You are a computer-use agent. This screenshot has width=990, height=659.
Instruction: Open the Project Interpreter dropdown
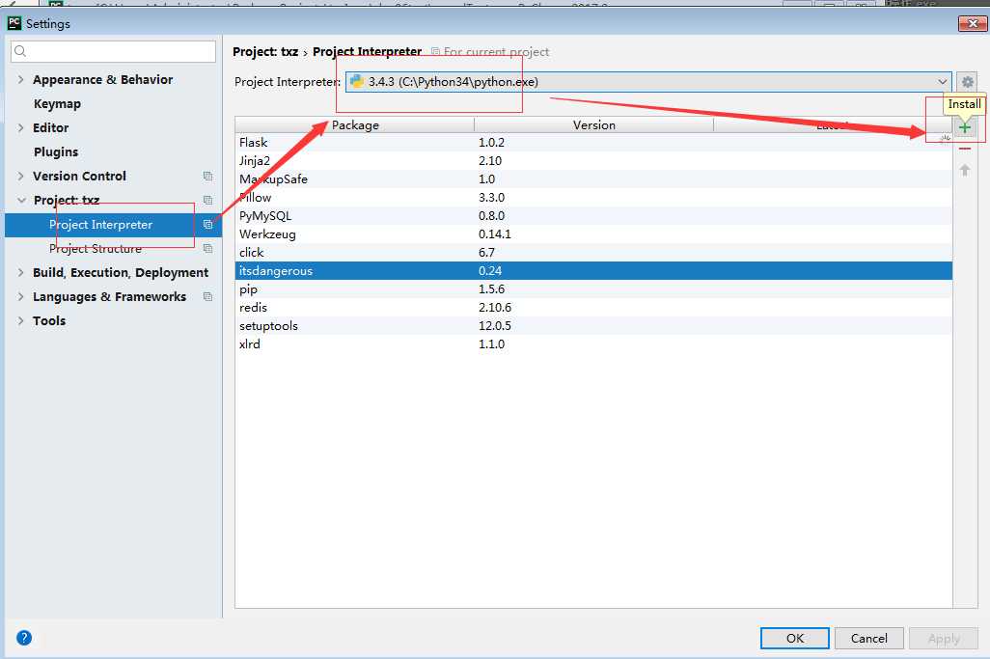coord(648,81)
